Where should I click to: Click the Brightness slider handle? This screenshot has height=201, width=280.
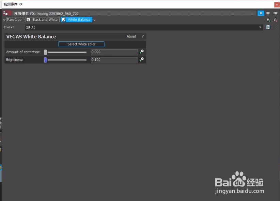click(46, 60)
